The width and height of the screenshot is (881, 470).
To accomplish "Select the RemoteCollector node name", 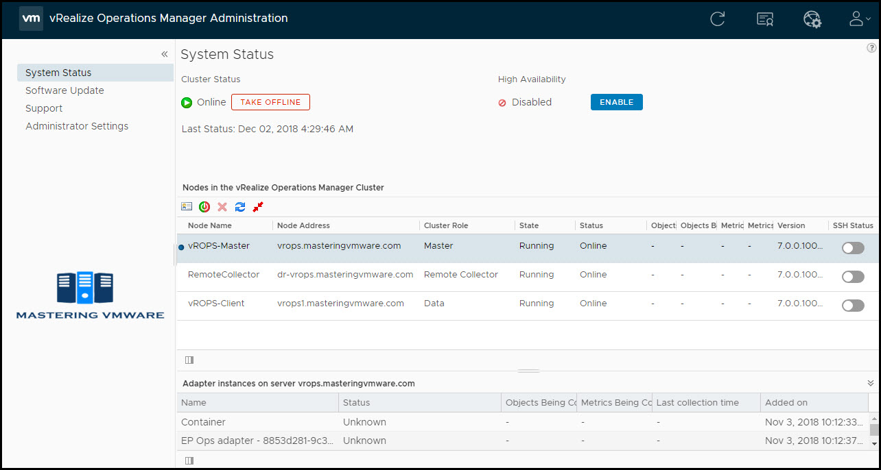I will click(224, 275).
